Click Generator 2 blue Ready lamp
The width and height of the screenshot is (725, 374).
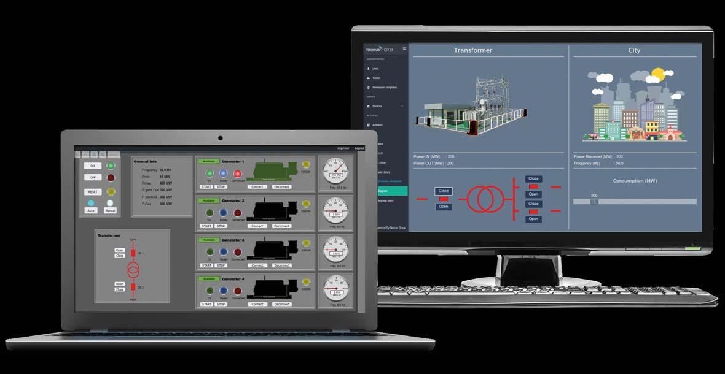point(223,213)
